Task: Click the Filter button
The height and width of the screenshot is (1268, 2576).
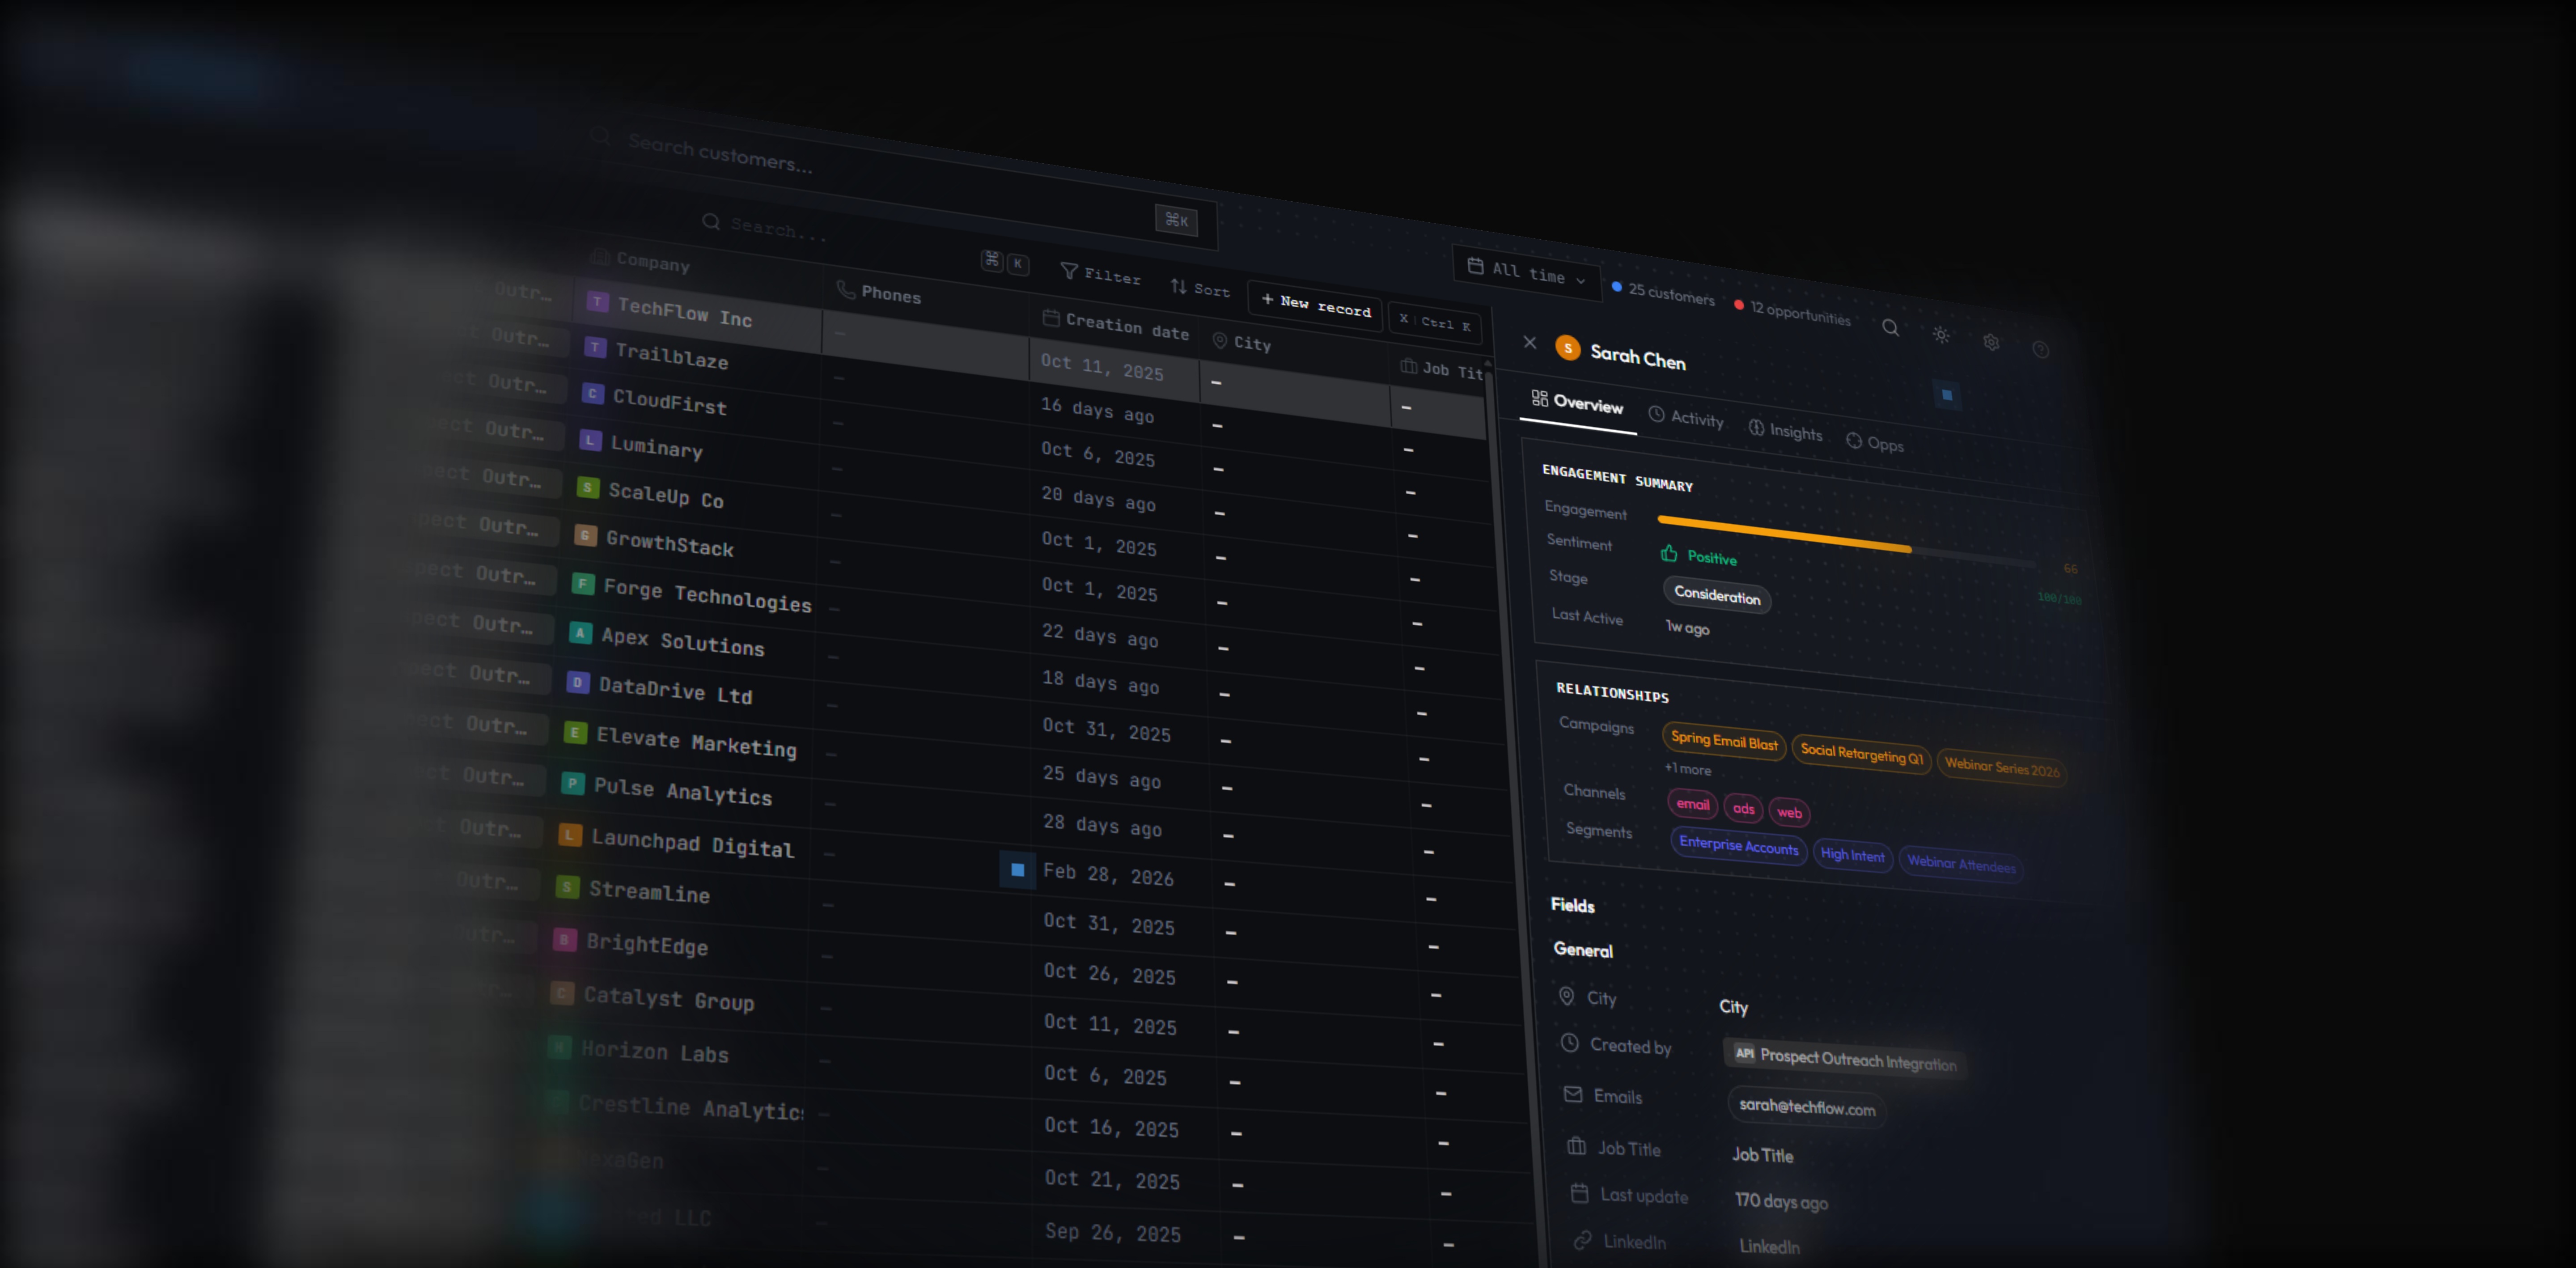Action: (x=1100, y=274)
